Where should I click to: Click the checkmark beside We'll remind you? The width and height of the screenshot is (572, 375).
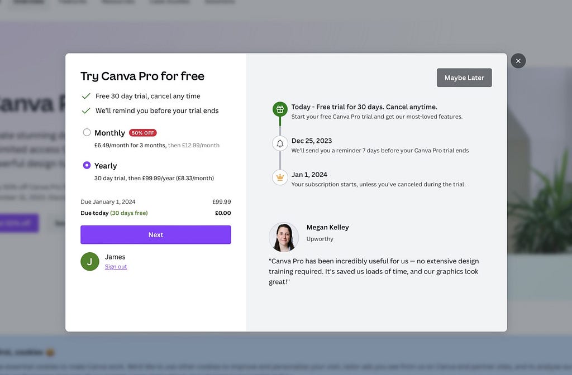(x=86, y=111)
